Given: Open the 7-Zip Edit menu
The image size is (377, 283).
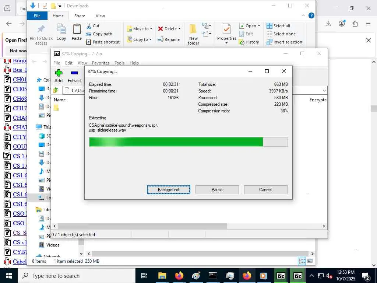Looking at the screenshot, I should [x=69, y=63].
